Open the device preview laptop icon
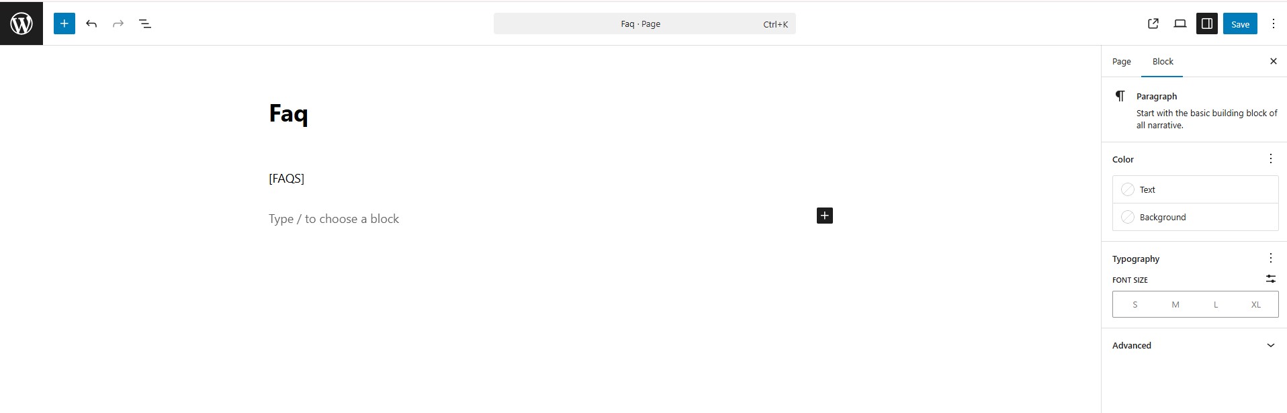The height and width of the screenshot is (413, 1287). 1180,24
